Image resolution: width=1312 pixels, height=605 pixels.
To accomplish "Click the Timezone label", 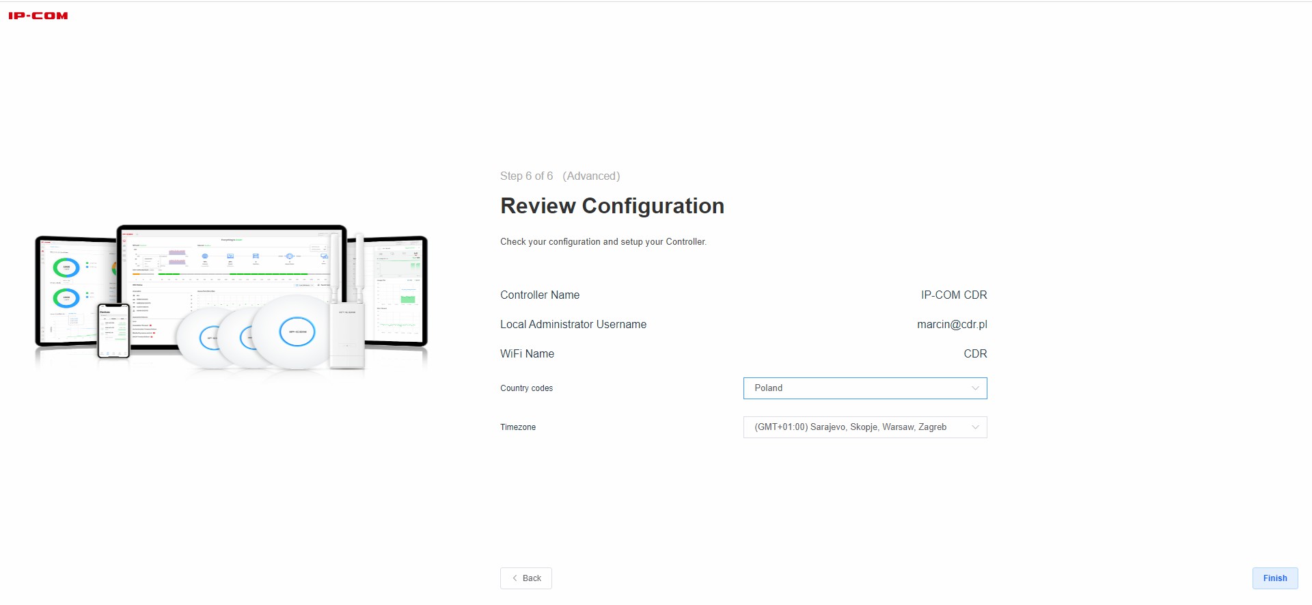I will [518, 427].
